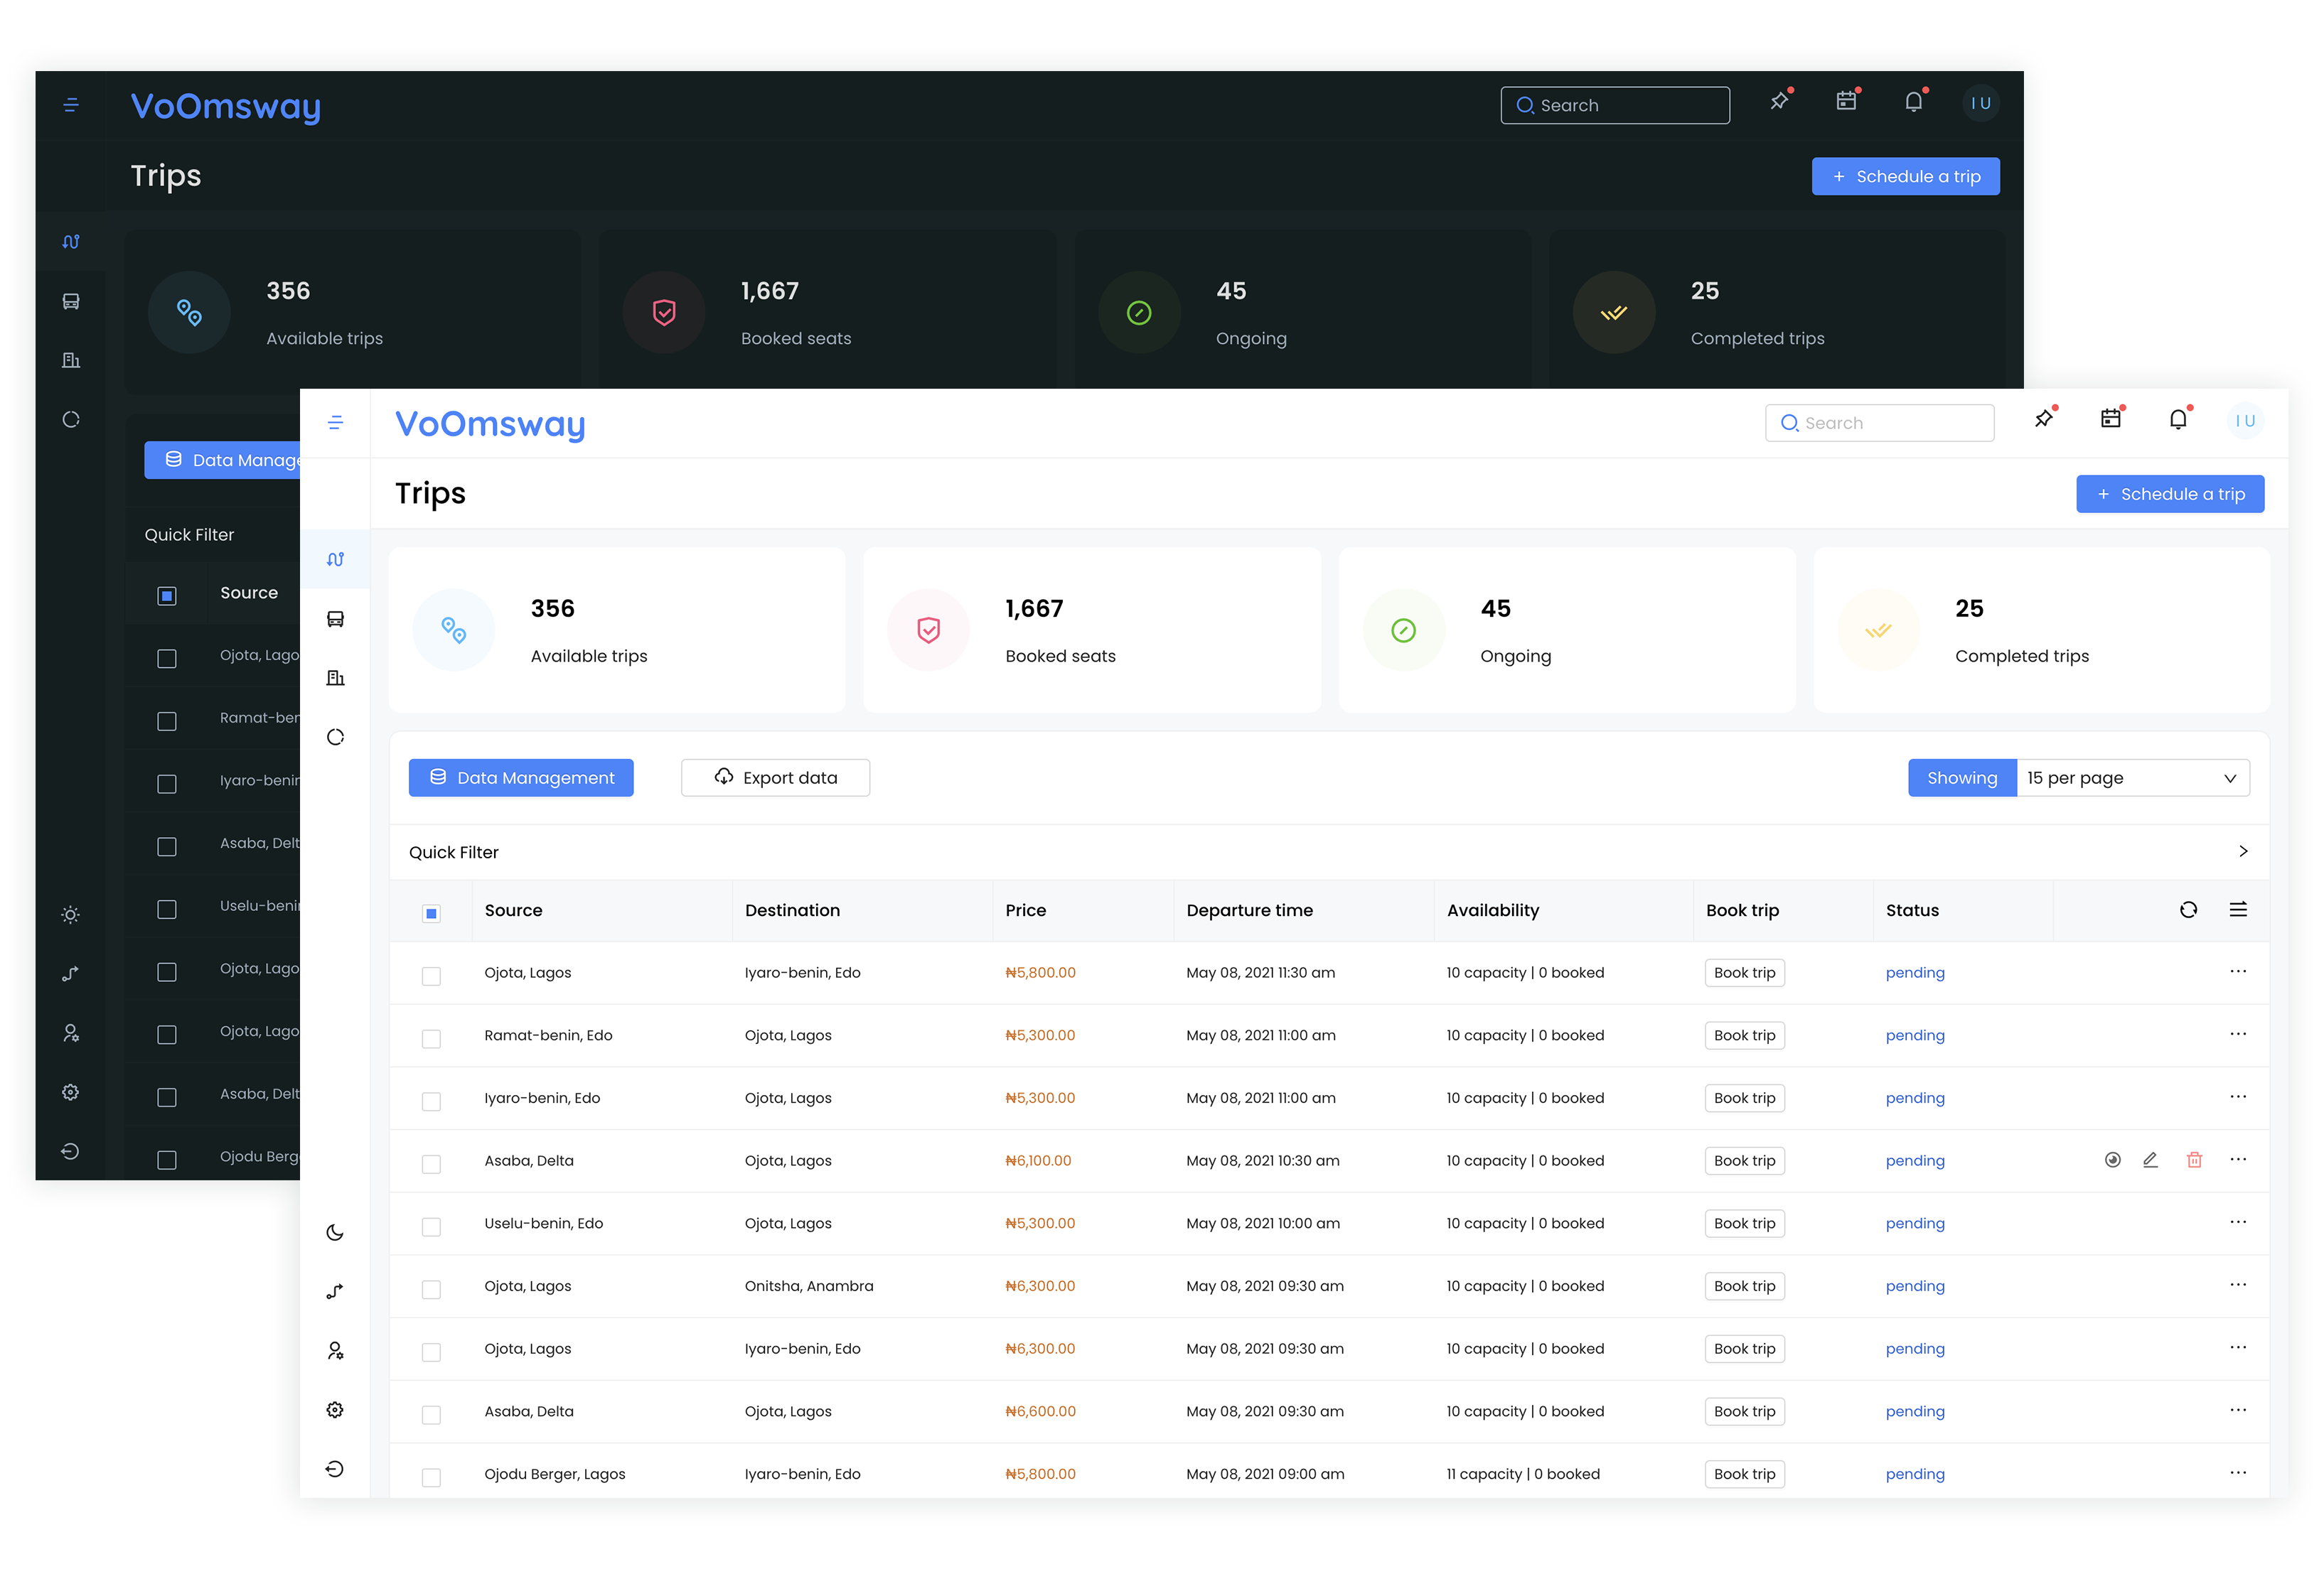This screenshot has height=1569, width=2324.
Task: Expand the Quick Filter chevron
Action: [x=2242, y=851]
